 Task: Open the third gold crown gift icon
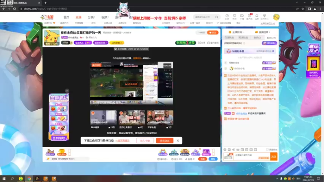[x=185, y=152]
